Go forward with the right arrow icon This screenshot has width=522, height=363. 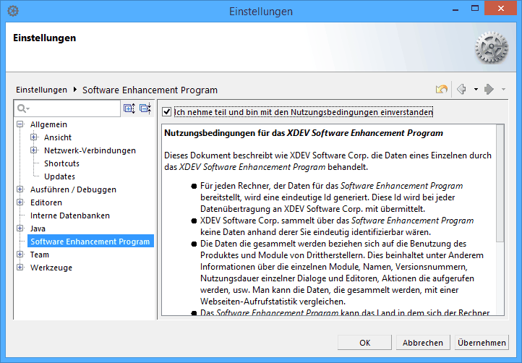coord(489,89)
